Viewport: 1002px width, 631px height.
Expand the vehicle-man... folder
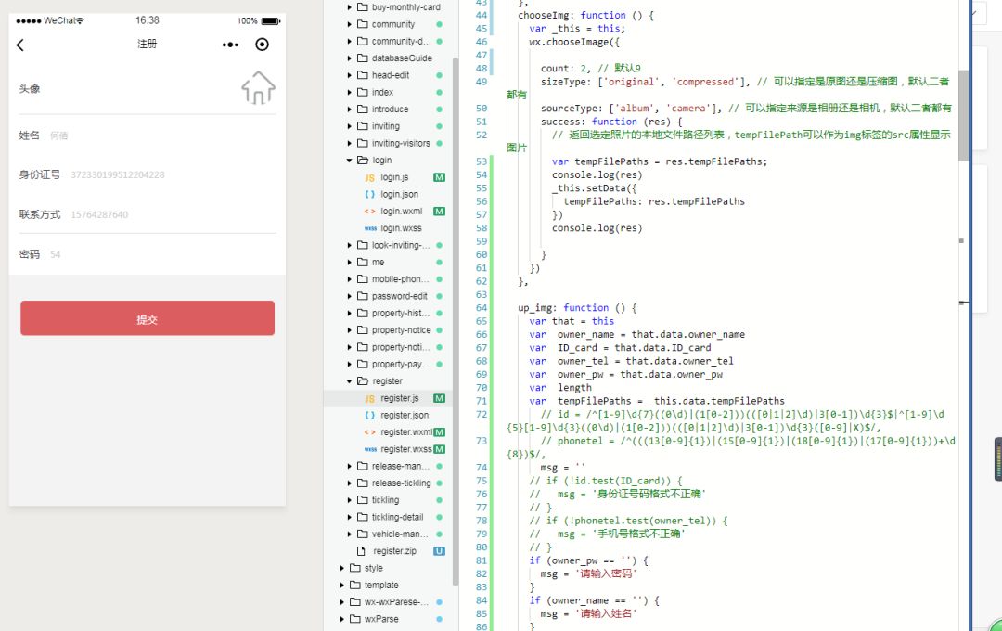click(350, 534)
